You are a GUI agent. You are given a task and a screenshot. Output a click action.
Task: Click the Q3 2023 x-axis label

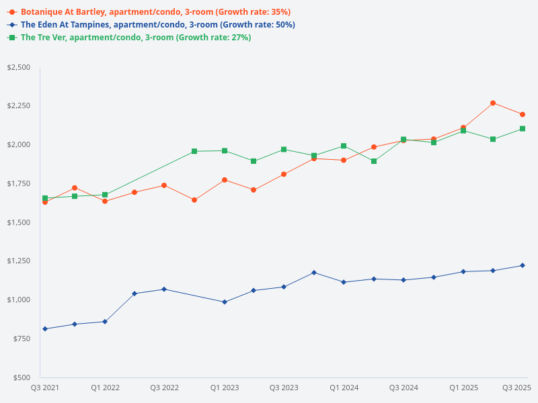coord(284,388)
